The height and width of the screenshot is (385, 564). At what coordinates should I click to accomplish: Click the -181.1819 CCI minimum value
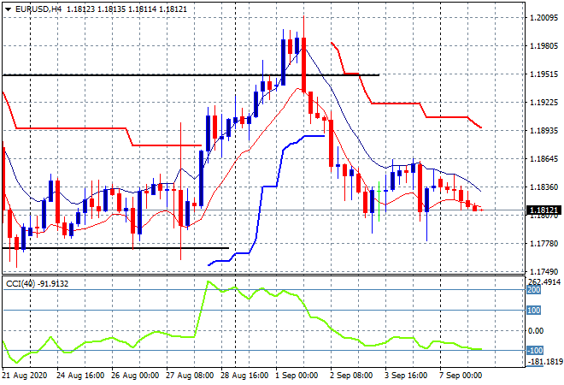coord(544,362)
